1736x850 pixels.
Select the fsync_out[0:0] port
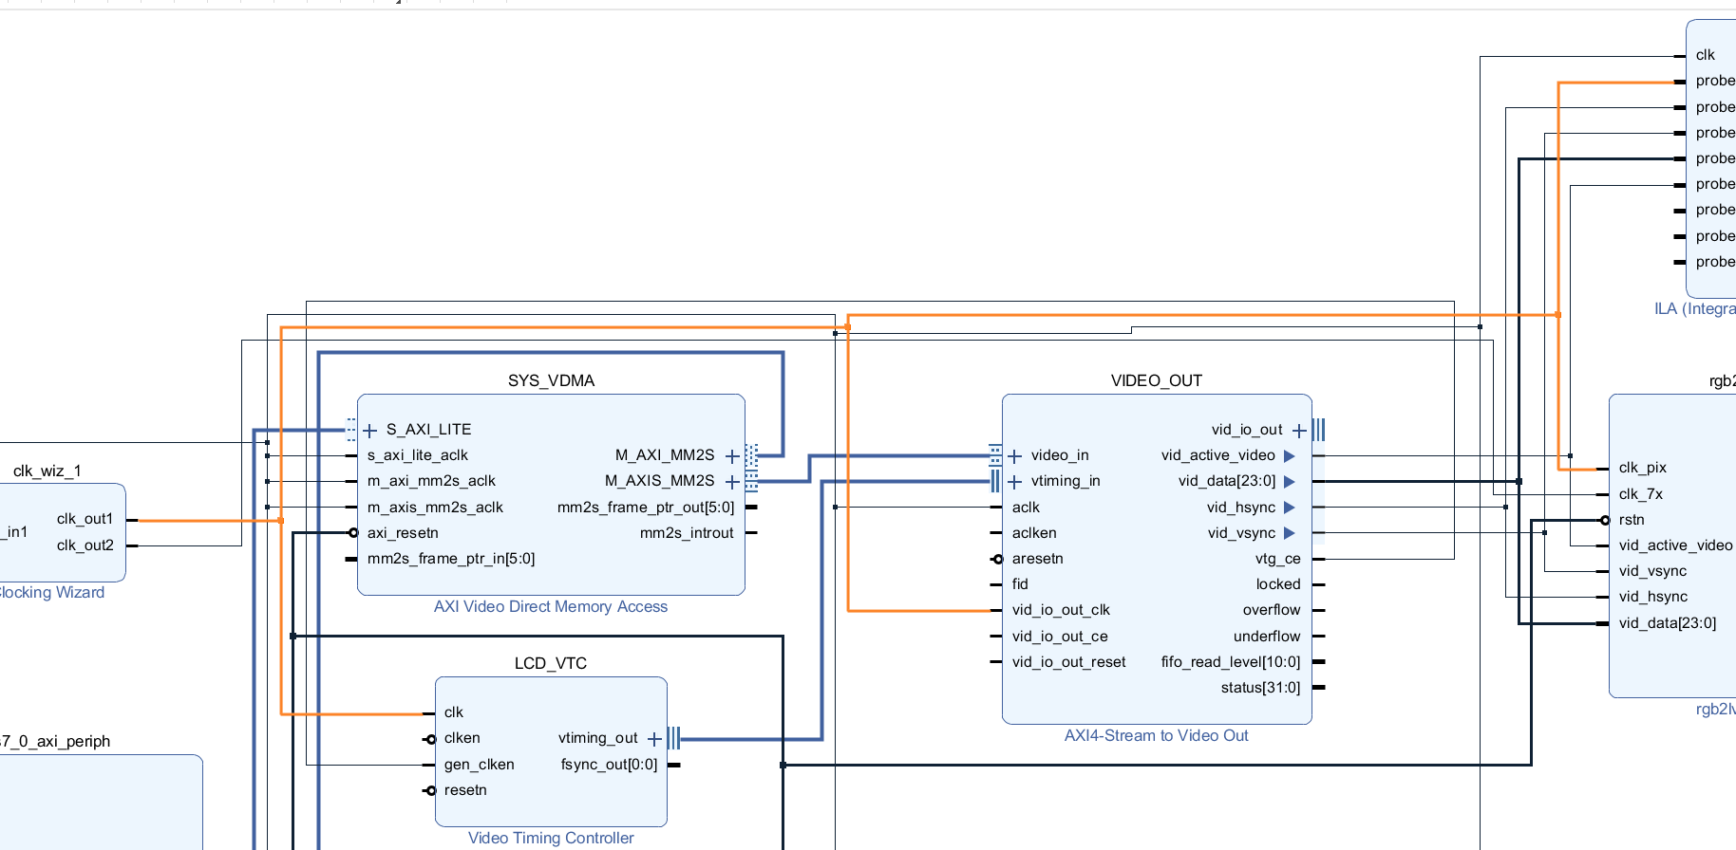(x=609, y=765)
